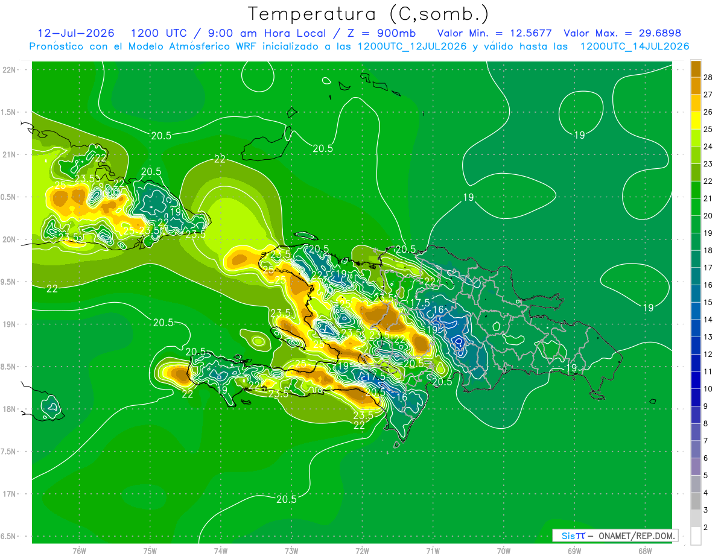Image resolution: width=724 pixels, height=559 pixels.
Task: Click legend swatch between 27 and 28
Action: 696,86
